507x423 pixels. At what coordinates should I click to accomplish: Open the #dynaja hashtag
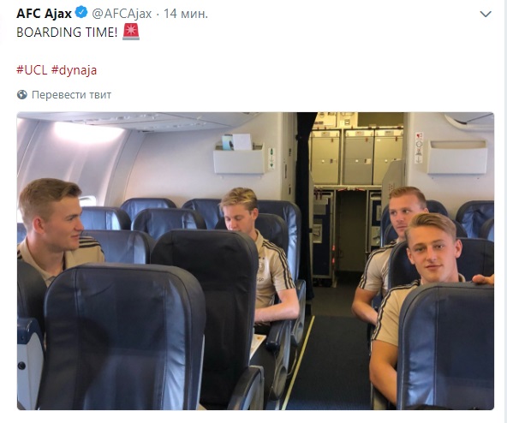(74, 70)
